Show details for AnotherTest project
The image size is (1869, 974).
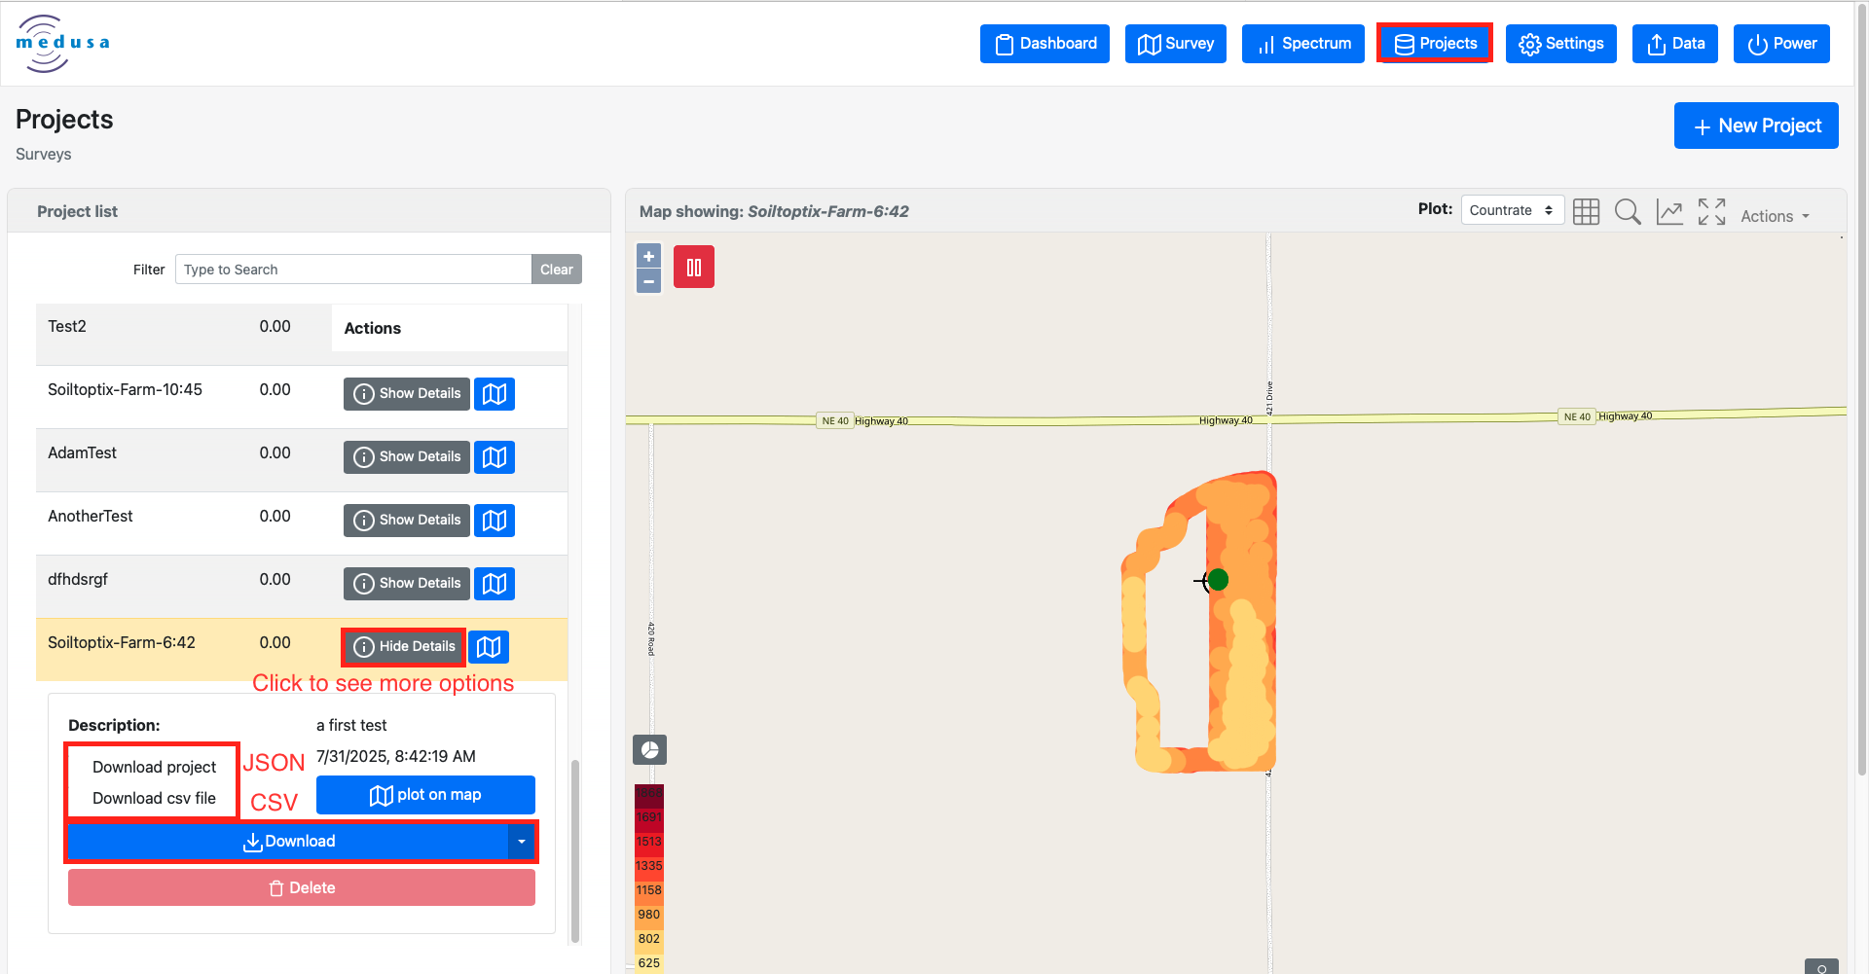pyautogui.click(x=407, y=521)
